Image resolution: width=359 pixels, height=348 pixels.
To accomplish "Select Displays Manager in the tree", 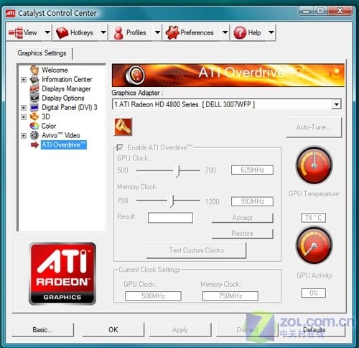I will (x=66, y=88).
